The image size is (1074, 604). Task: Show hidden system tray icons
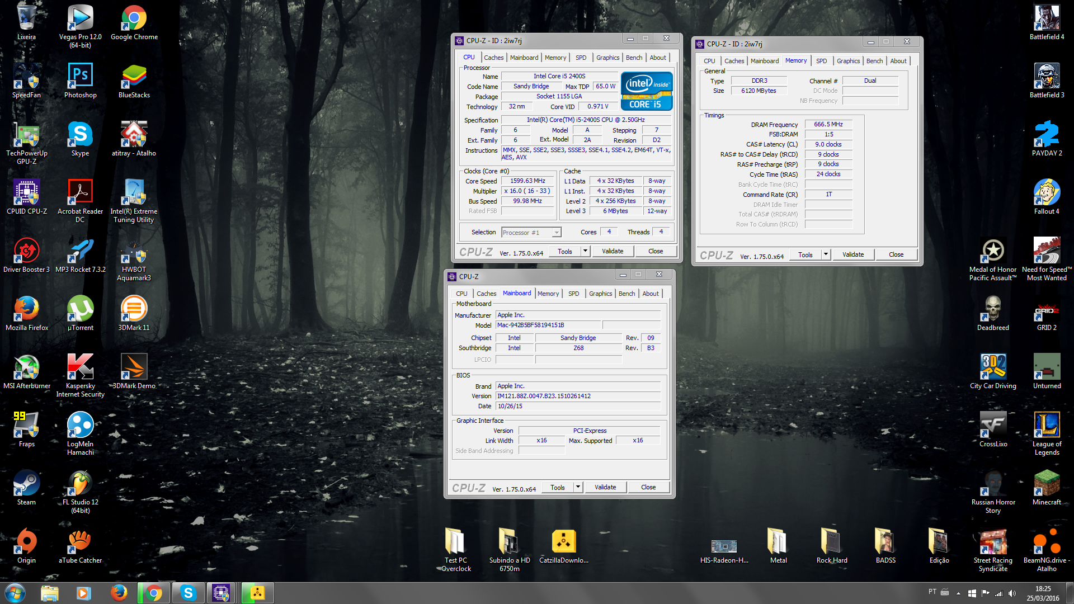pos(958,593)
